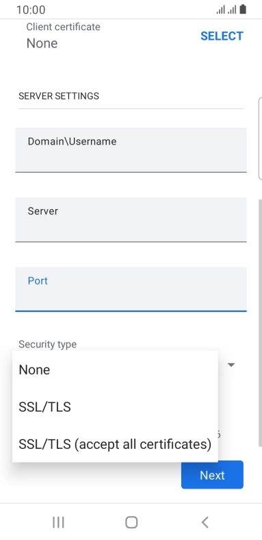Screen dimensions: 262x540
Task: Select SSL/TLS (accept all certificates) option
Action: (115, 444)
